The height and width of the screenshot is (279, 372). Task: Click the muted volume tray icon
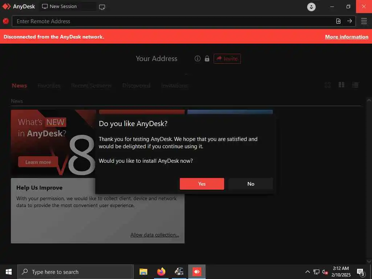point(325,272)
